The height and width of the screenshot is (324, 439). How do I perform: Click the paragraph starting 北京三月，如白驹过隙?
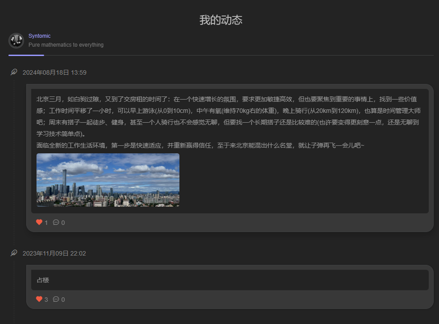point(228,116)
